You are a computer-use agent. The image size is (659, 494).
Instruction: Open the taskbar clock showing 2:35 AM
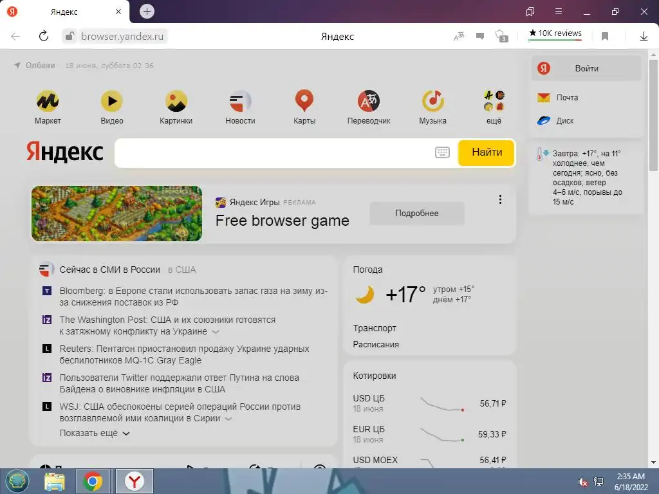point(631,482)
